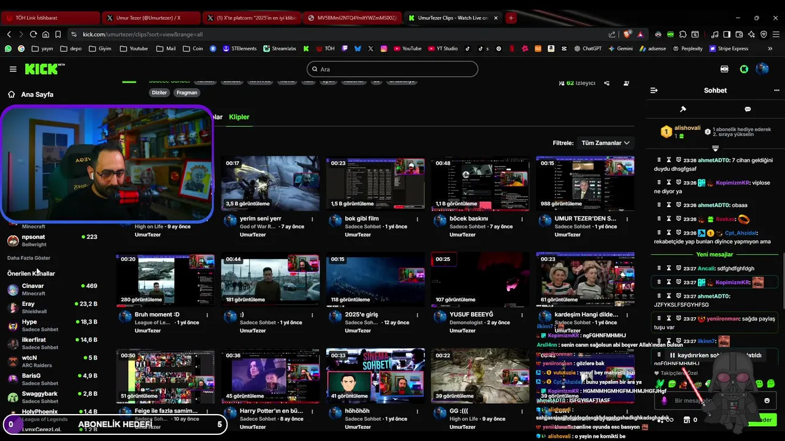785x441 pixels.
Task: Open YT Studio bookmark
Action: pos(442,48)
